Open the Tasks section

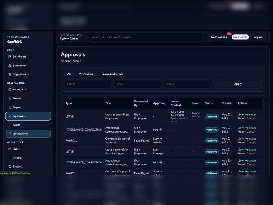[x=28, y=149]
